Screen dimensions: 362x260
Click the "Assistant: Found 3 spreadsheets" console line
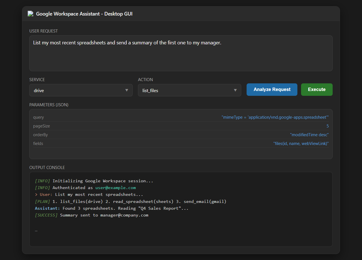111,208
